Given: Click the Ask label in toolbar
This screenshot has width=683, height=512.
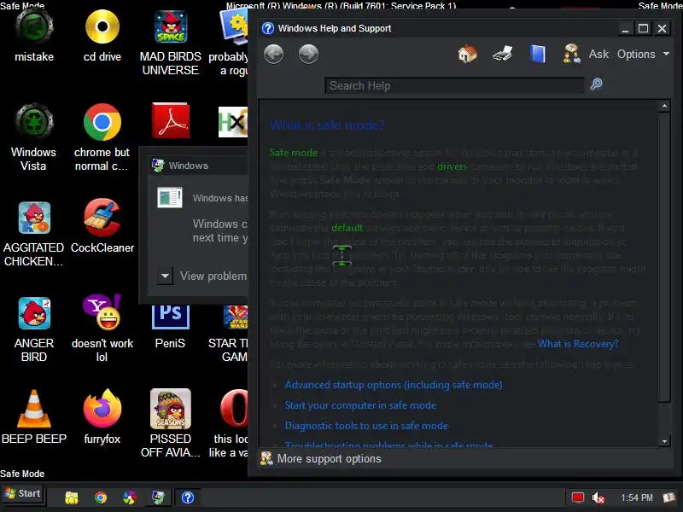Looking at the screenshot, I should 598,54.
